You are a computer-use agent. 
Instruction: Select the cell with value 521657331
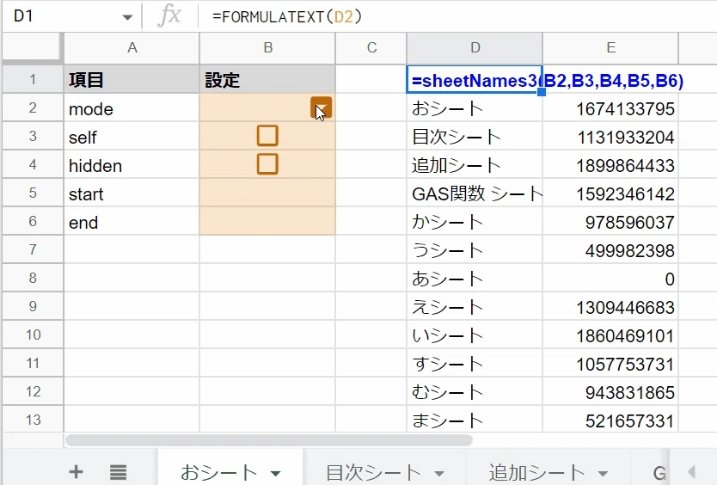(610, 419)
